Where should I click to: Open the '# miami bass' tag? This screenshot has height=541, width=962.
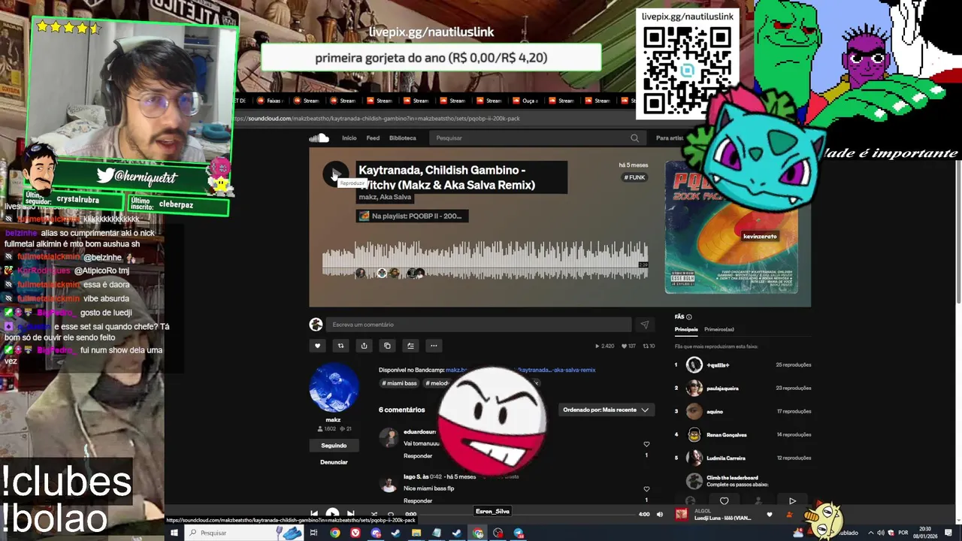399,383
